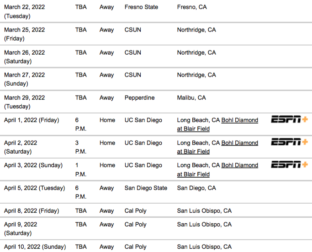Open Bohl Diamond link for April 2 game
This screenshot has height=252, width=312.
217,147
